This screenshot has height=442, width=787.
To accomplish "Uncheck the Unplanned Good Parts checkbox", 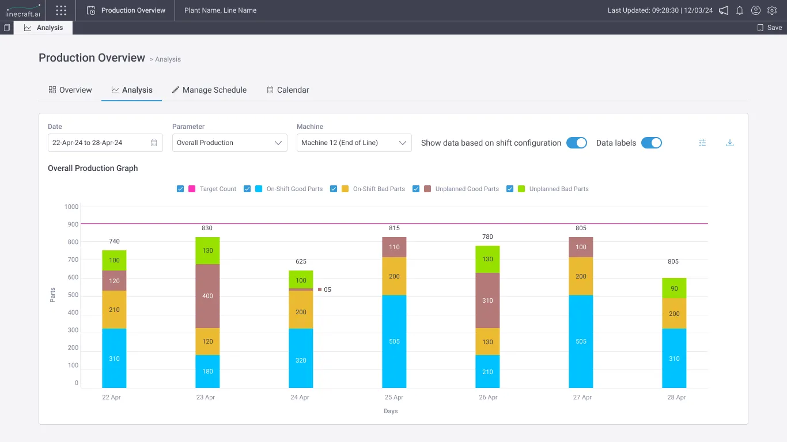I will tap(416, 189).
